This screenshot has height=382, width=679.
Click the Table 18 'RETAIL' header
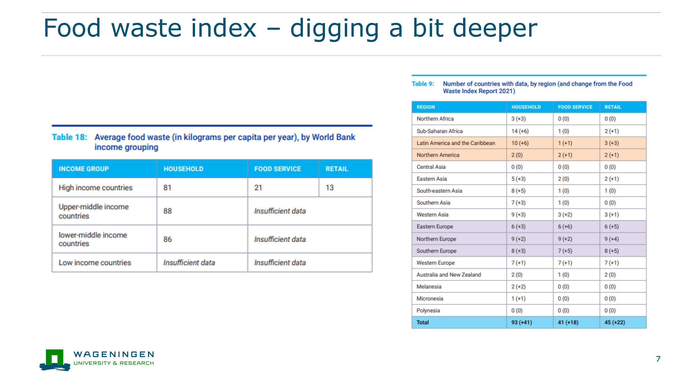337,169
